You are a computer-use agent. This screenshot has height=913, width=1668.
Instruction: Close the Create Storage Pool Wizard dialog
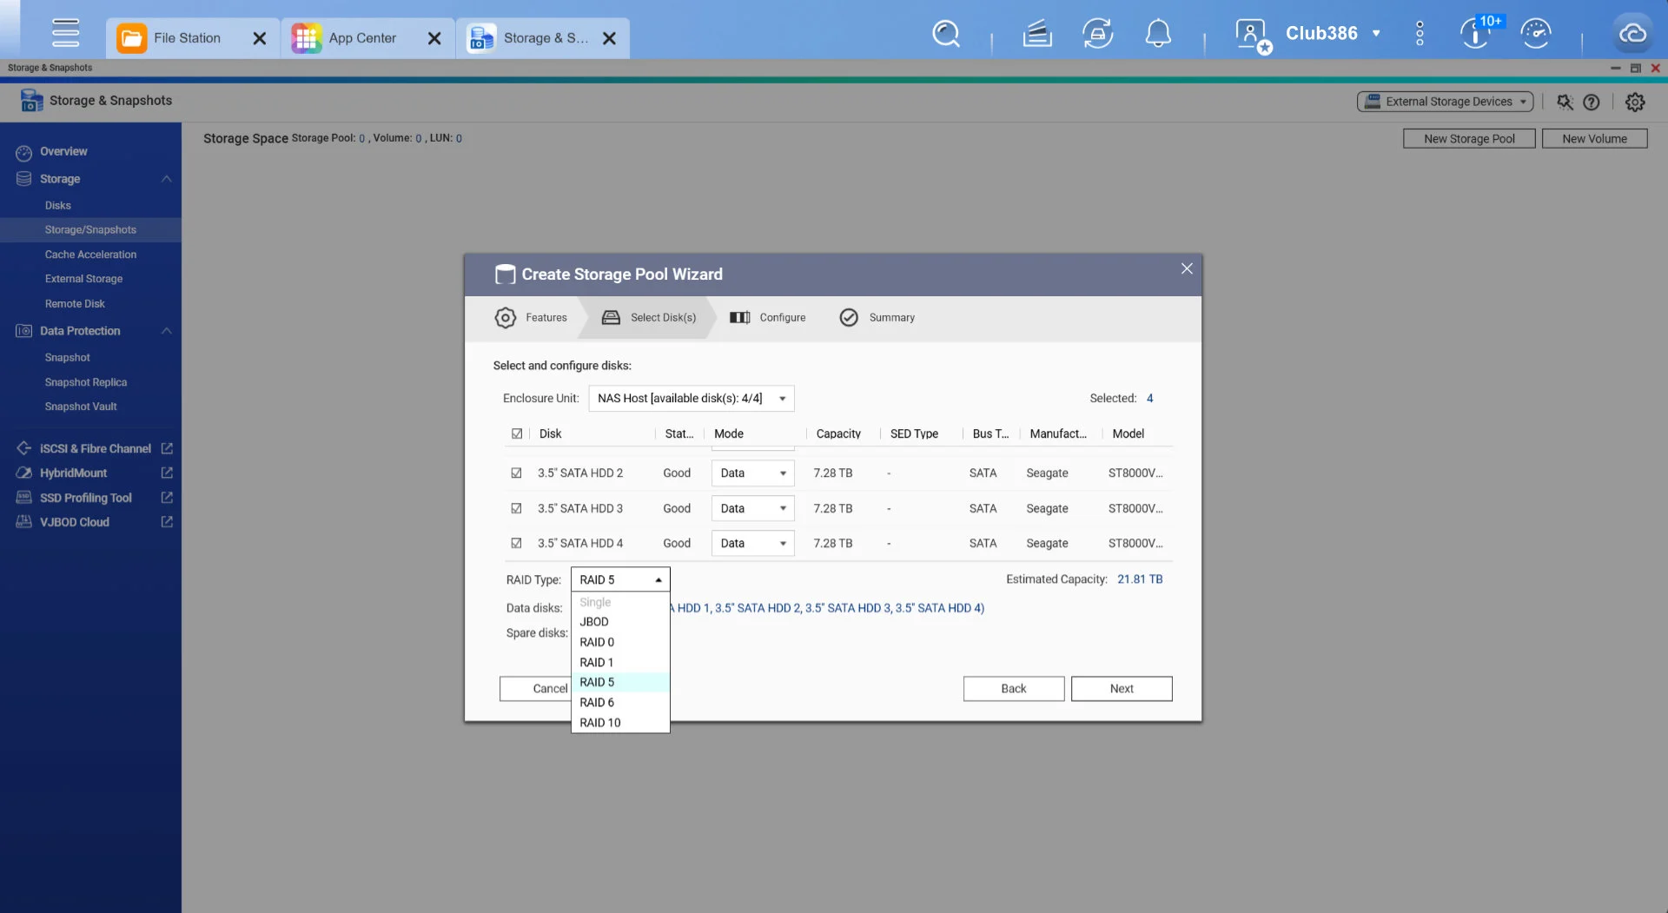[1187, 268]
